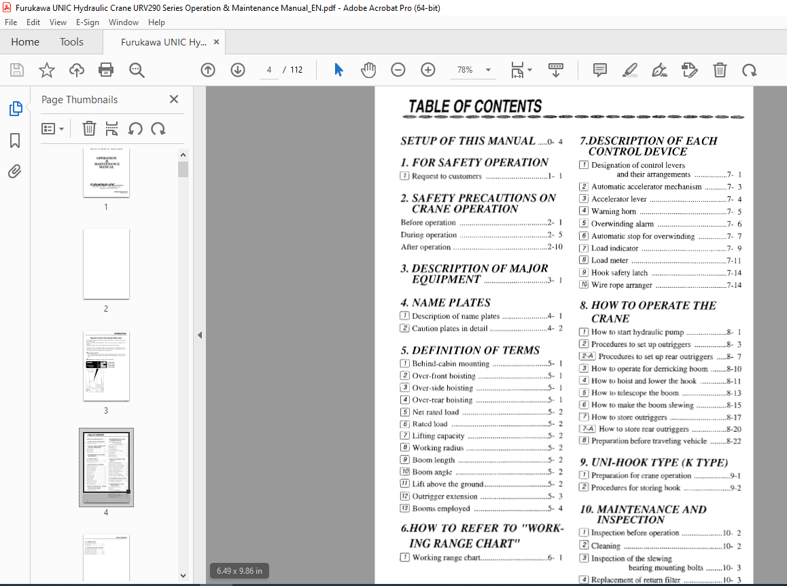Image resolution: width=787 pixels, height=586 pixels.
Task: Select the page 1 thumbnail
Action: 106,173
